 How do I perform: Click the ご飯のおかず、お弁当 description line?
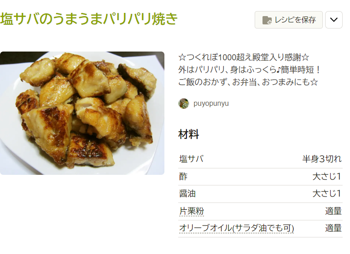248,82
